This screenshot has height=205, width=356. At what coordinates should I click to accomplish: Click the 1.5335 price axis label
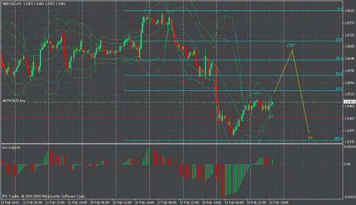349,141
